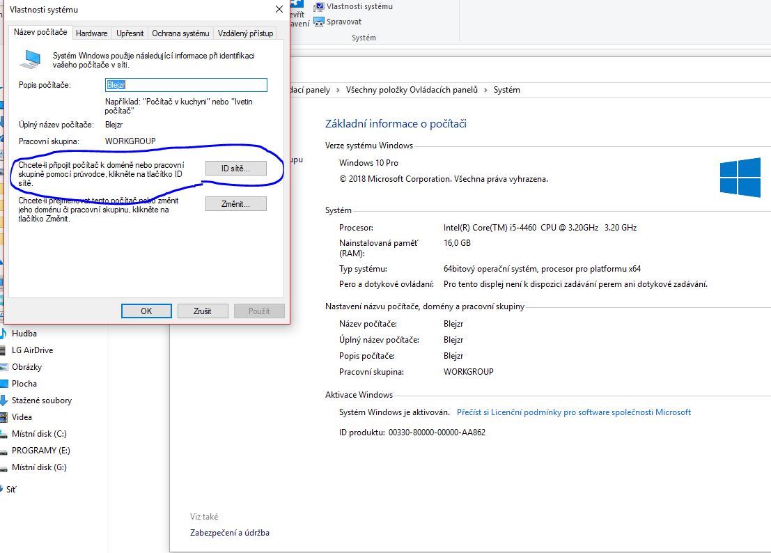
Task: Close the Vlastnosti systému dialog
Action: click(279, 9)
